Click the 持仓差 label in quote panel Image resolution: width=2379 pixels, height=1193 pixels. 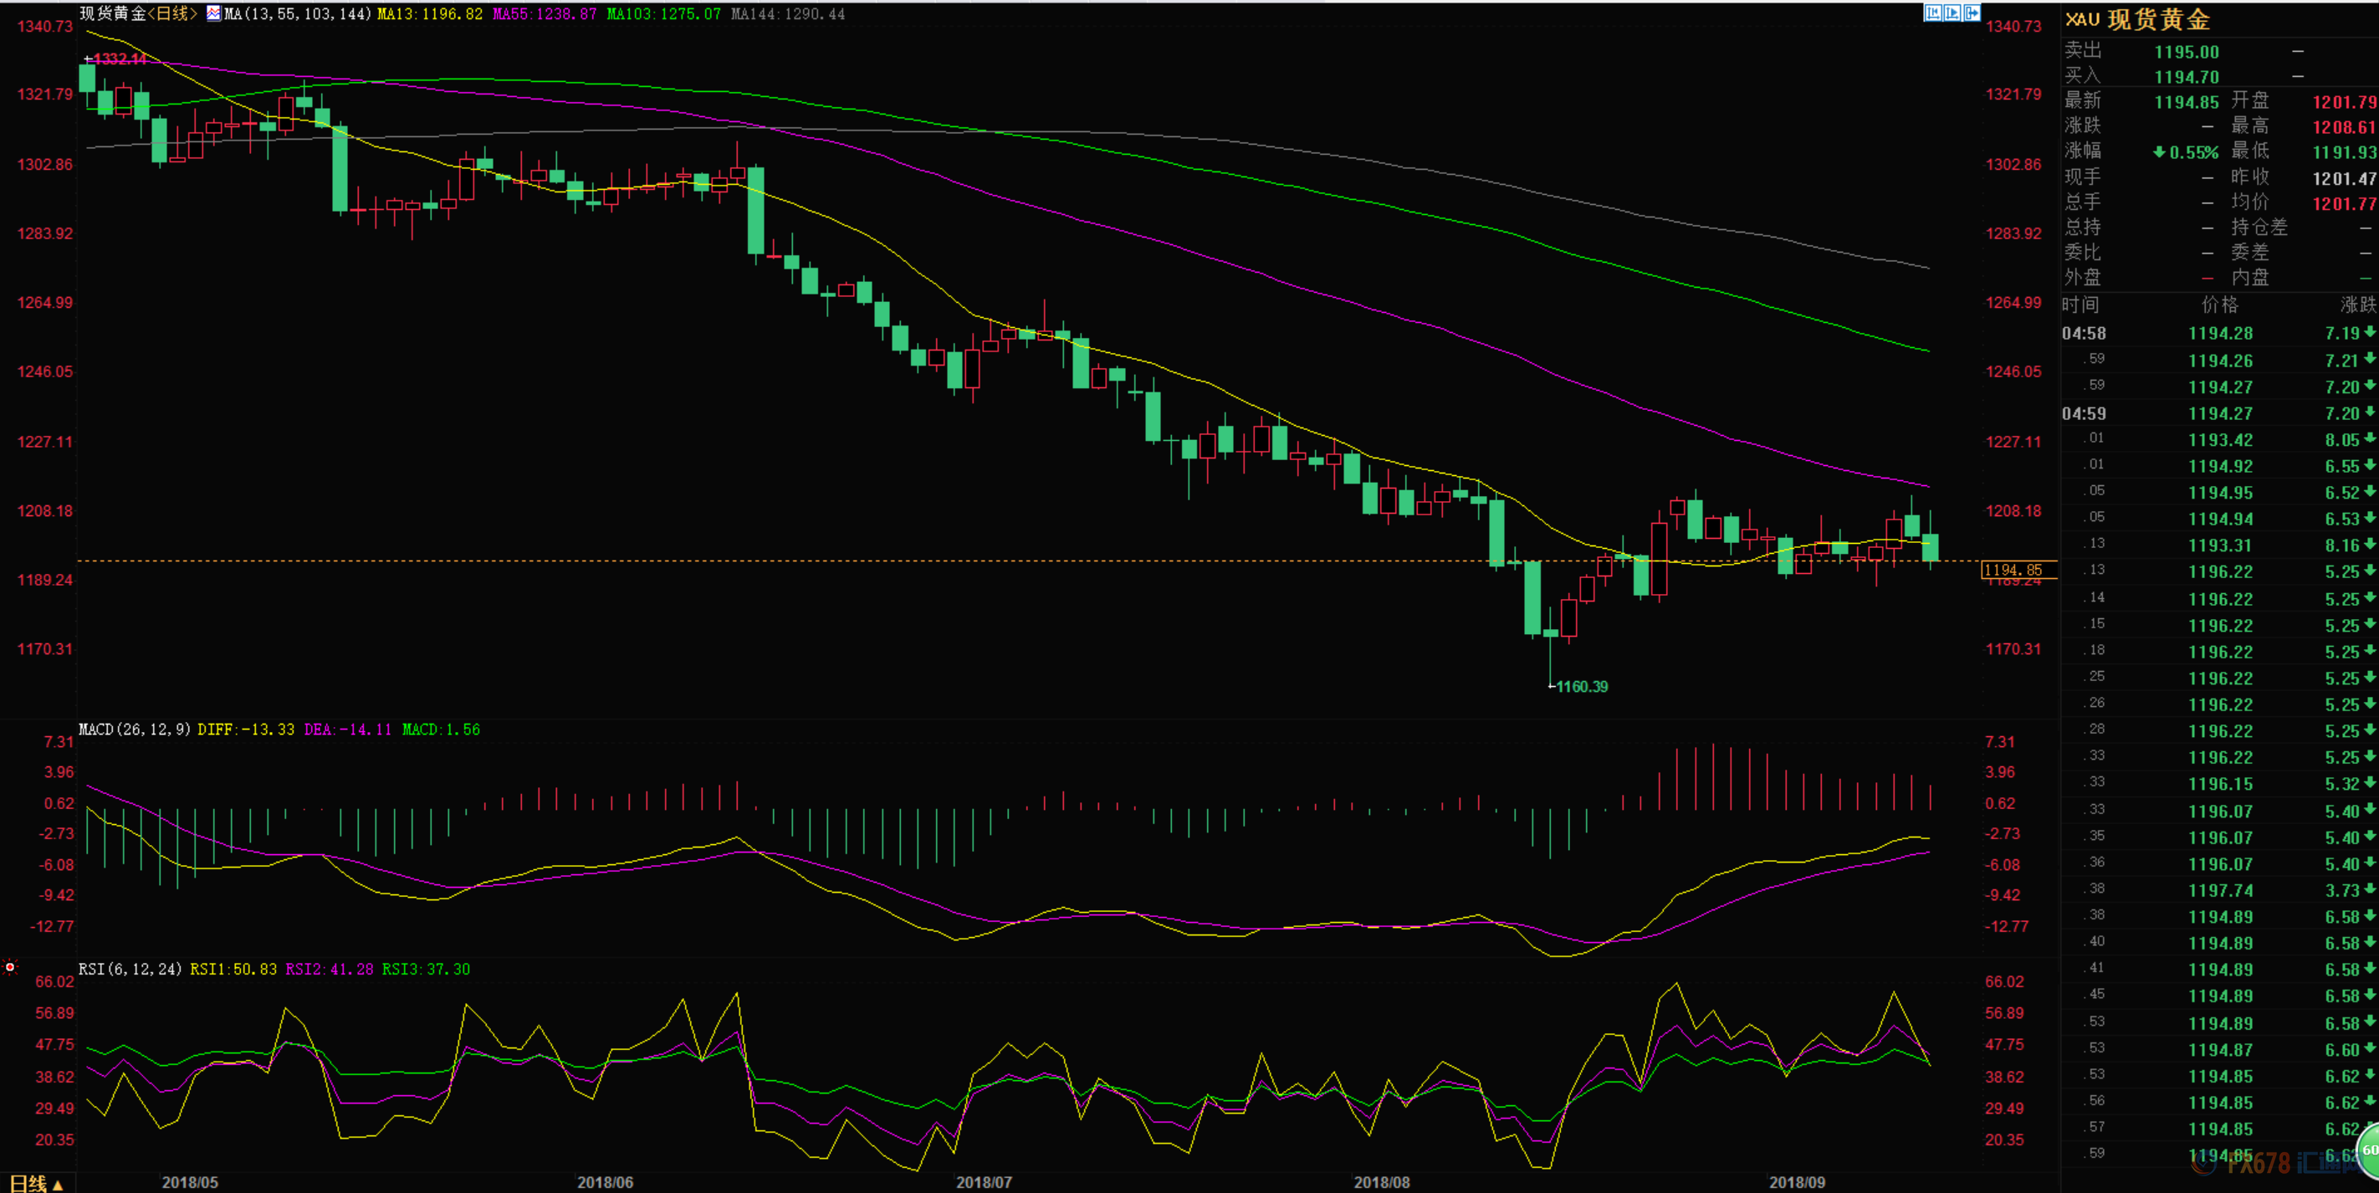point(2259,228)
